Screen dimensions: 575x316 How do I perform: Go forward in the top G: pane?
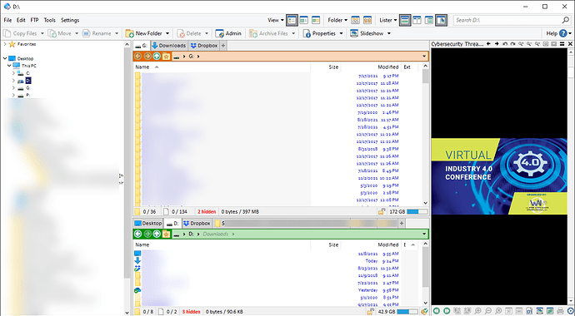click(147, 57)
